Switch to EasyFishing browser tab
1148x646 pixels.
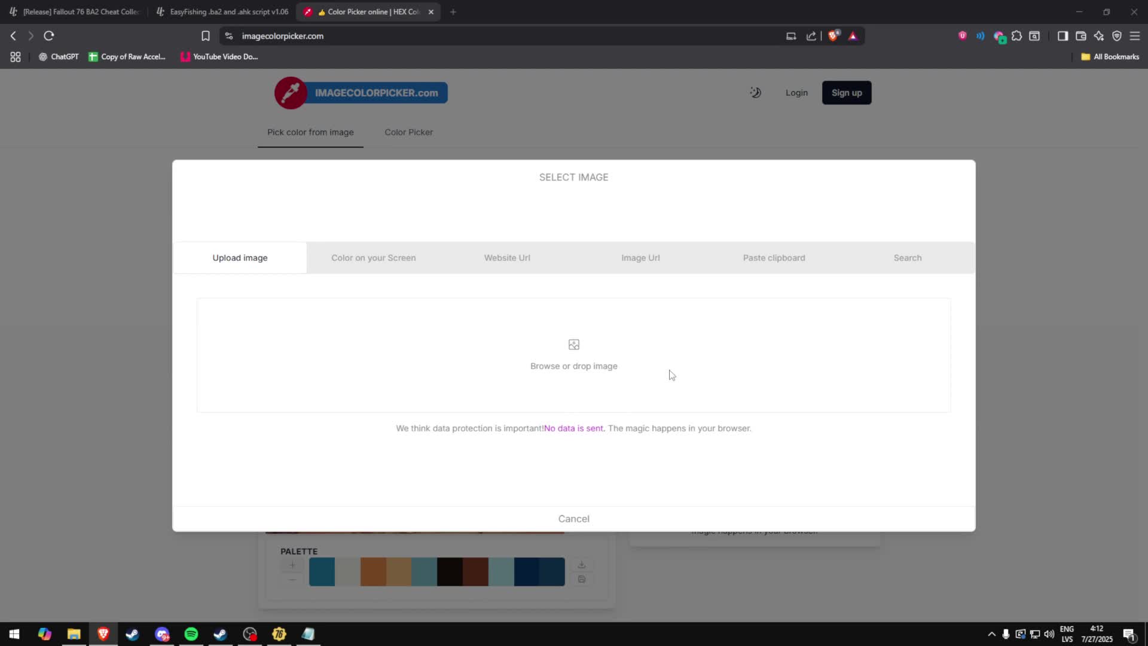click(x=222, y=12)
